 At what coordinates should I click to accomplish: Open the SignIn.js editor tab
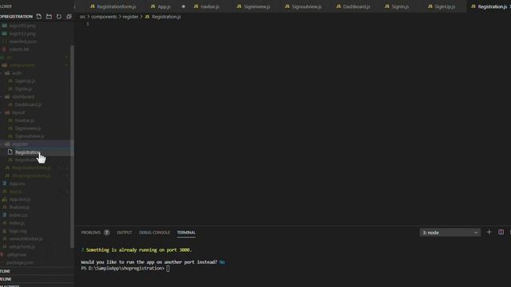pos(397,6)
